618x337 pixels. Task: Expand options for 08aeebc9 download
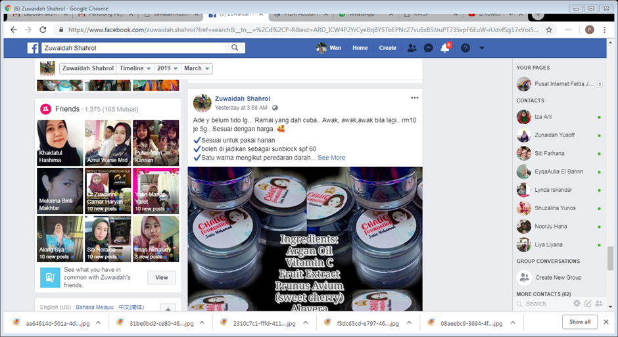[x=513, y=323]
